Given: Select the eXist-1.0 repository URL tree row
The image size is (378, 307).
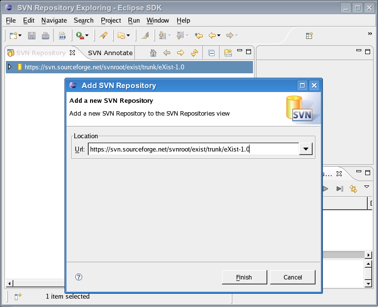Looking at the screenshot, I should click(129, 67).
